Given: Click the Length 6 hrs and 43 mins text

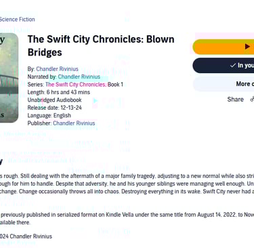Looking at the screenshot, I should [59, 92].
